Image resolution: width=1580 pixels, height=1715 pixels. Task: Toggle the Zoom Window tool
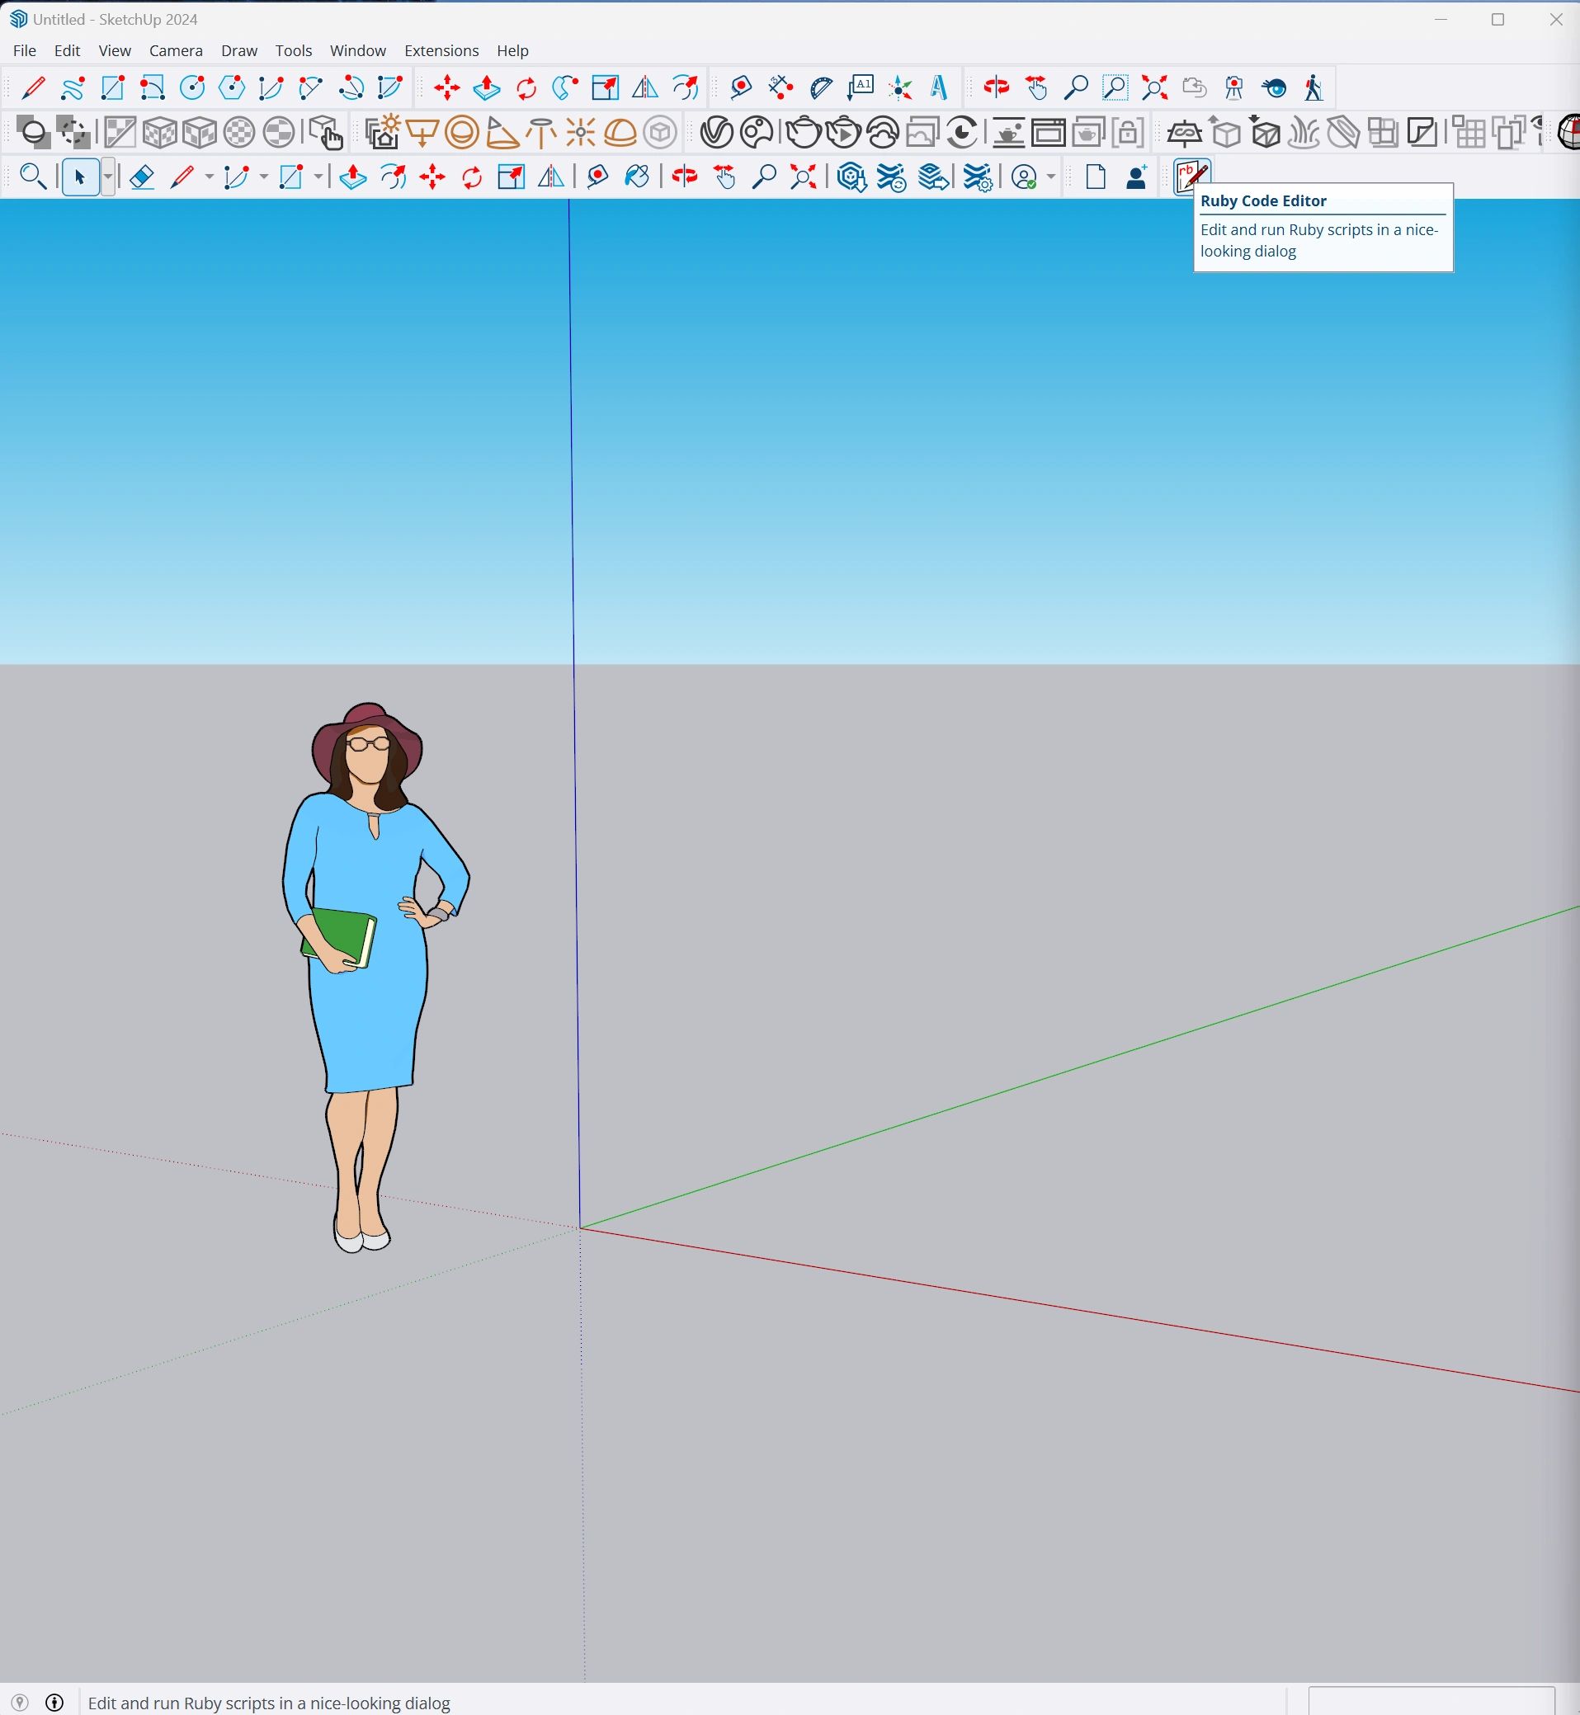[1114, 87]
